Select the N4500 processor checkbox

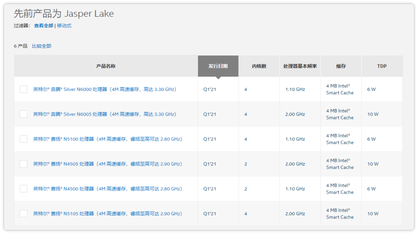pyautogui.click(x=23, y=189)
